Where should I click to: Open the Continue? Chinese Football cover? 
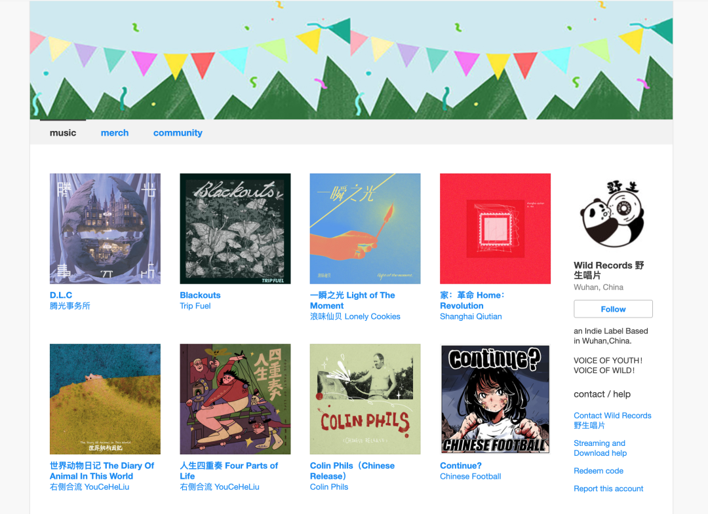coord(496,399)
